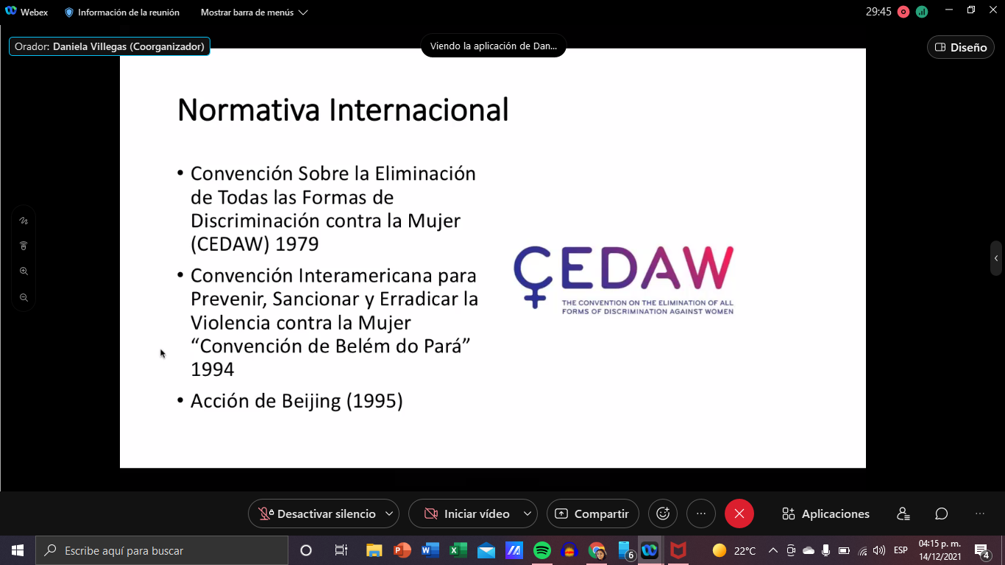Screen dimensions: 1005x565
Task: Zoom out of the shared content
Action: click(x=24, y=297)
